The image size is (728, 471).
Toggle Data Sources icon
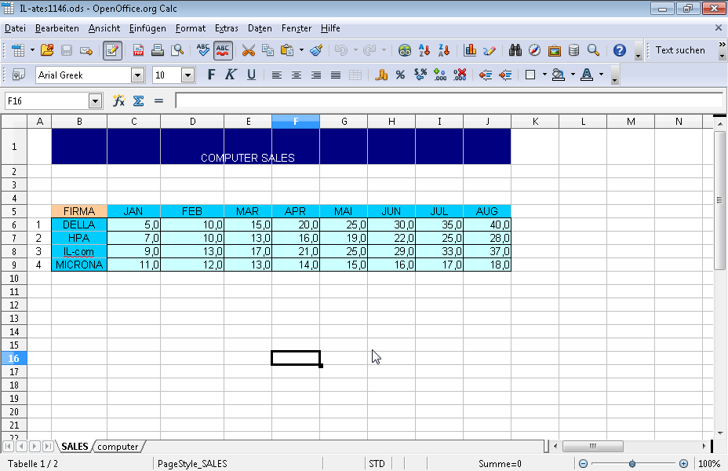tap(574, 50)
